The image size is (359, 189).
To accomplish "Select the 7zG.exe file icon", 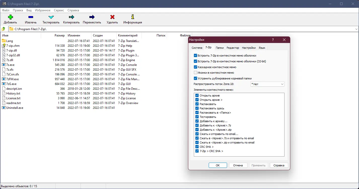I will click(x=4, y=84).
